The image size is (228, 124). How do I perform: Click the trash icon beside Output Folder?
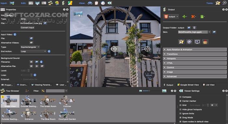[194, 28]
